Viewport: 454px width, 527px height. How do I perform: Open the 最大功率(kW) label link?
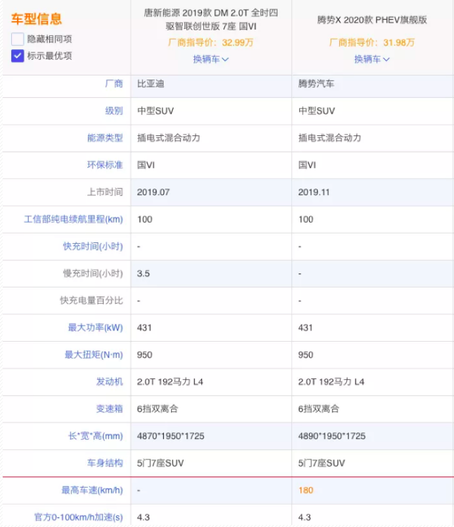point(96,328)
